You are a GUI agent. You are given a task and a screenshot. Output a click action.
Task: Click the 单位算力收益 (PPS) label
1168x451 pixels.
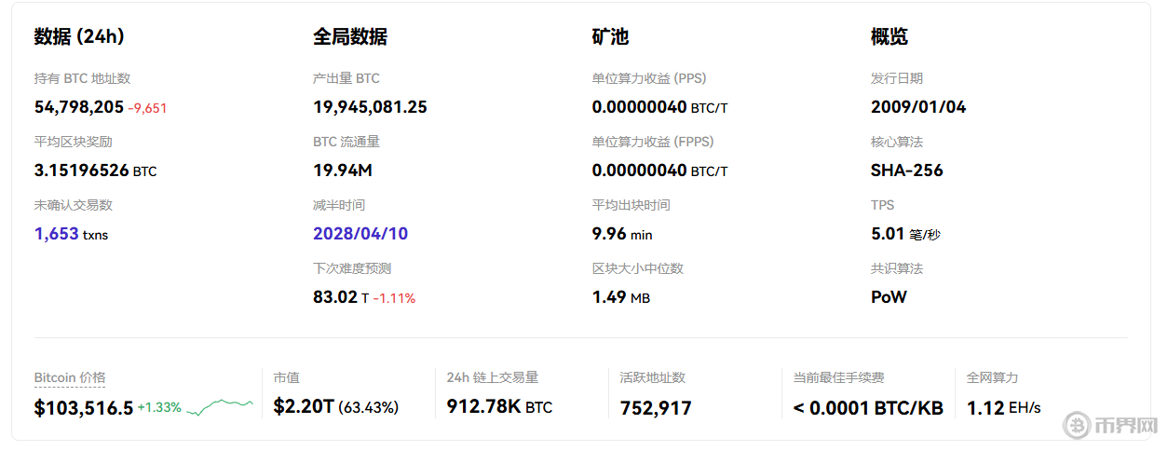(649, 78)
